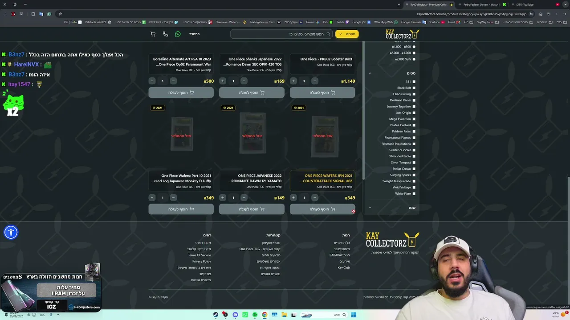This screenshot has width=570, height=320.
Task: Decrease quantity for the ₪500 Borsalino card
Action: [173, 81]
